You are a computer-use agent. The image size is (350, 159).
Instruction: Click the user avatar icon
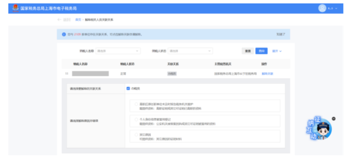pos(322,8)
